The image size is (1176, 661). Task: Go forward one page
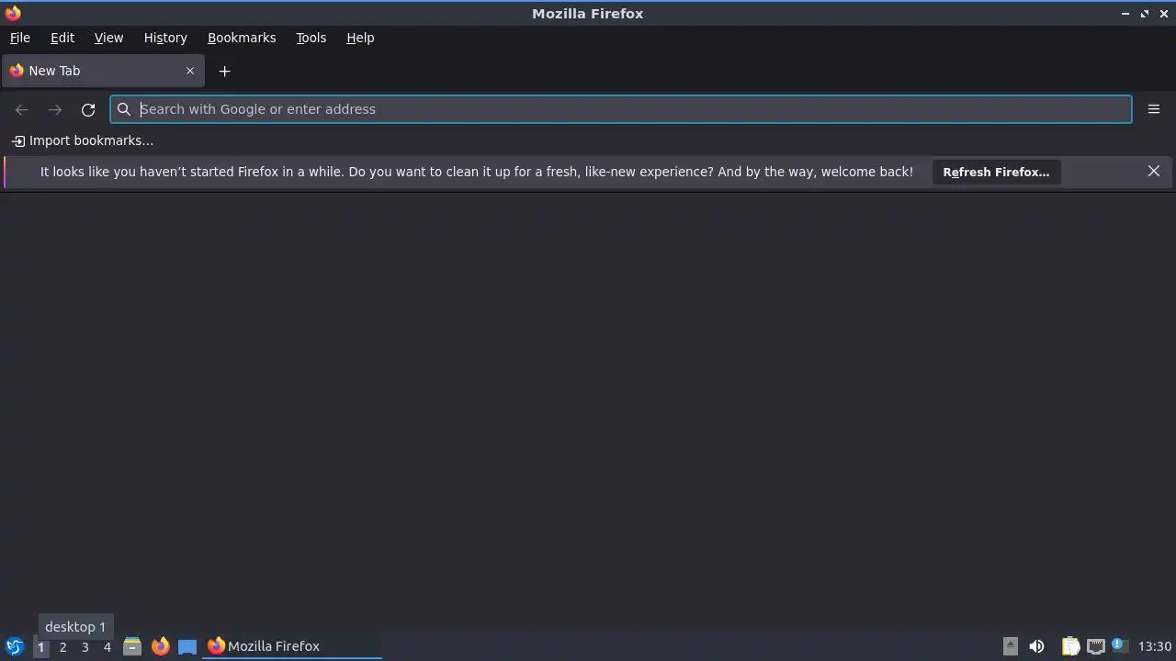pyautogui.click(x=55, y=109)
